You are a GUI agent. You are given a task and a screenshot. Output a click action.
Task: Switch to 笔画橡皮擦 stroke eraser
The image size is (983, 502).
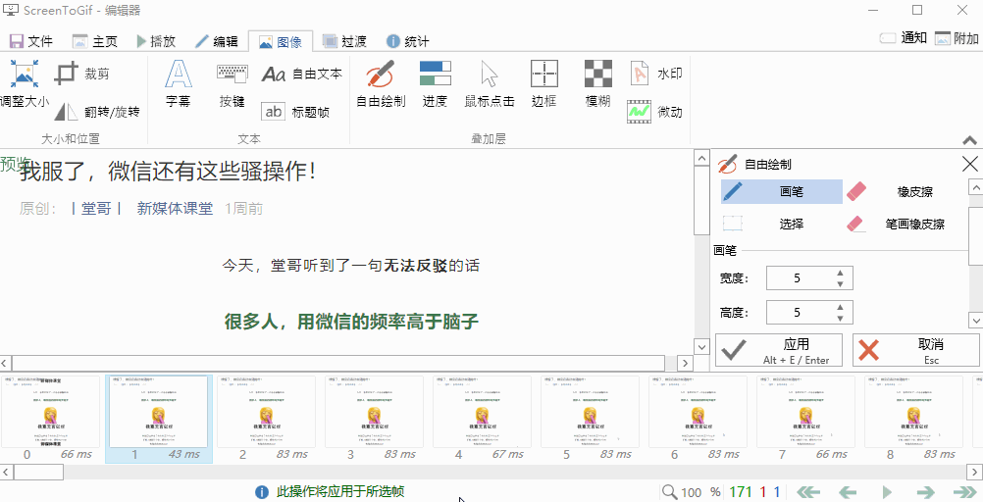coord(905,224)
